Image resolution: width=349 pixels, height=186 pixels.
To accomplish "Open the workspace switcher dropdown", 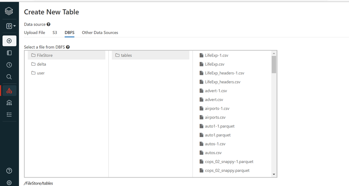I will click(11, 26).
